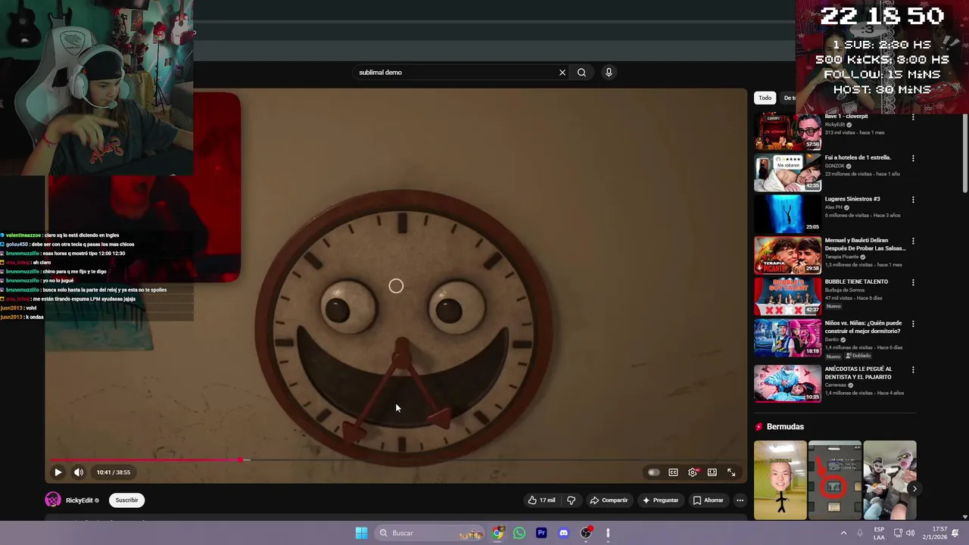Open 'Lugares Siniestros #3' thumbnail
The height and width of the screenshot is (545, 969).
click(787, 214)
